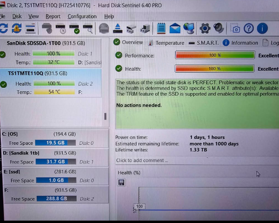Click the 'Health (%)' chart heading
Viewport: 279px width, 223px height.
(x=129, y=173)
